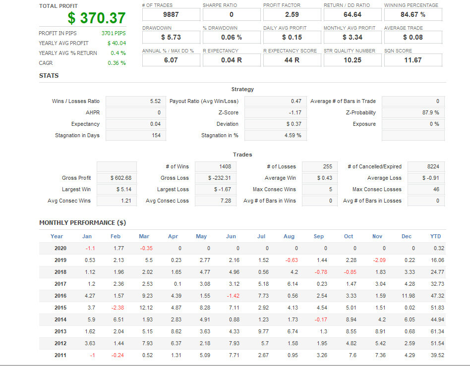Click the YTD column header
470x366 pixels.
[435, 236]
